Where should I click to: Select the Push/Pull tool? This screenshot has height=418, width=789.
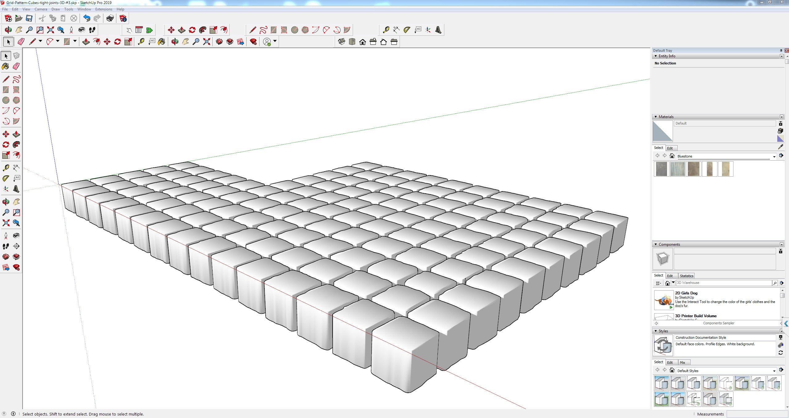coord(16,134)
